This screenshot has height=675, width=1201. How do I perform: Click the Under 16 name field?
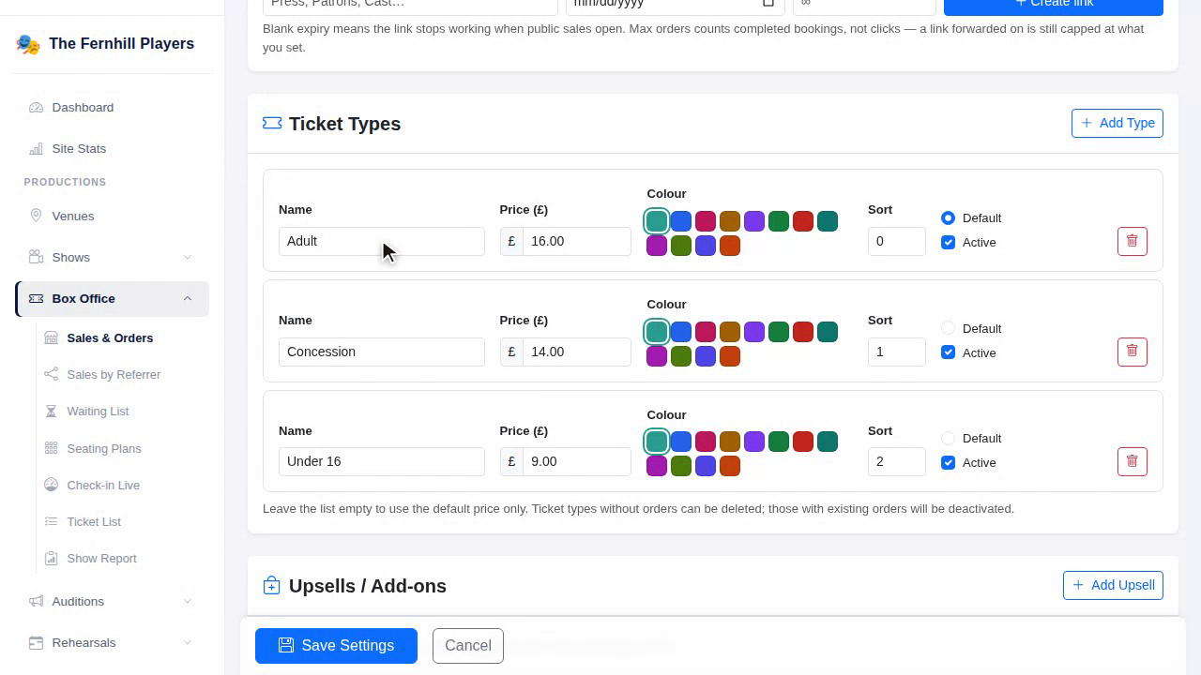tap(382, 461)
